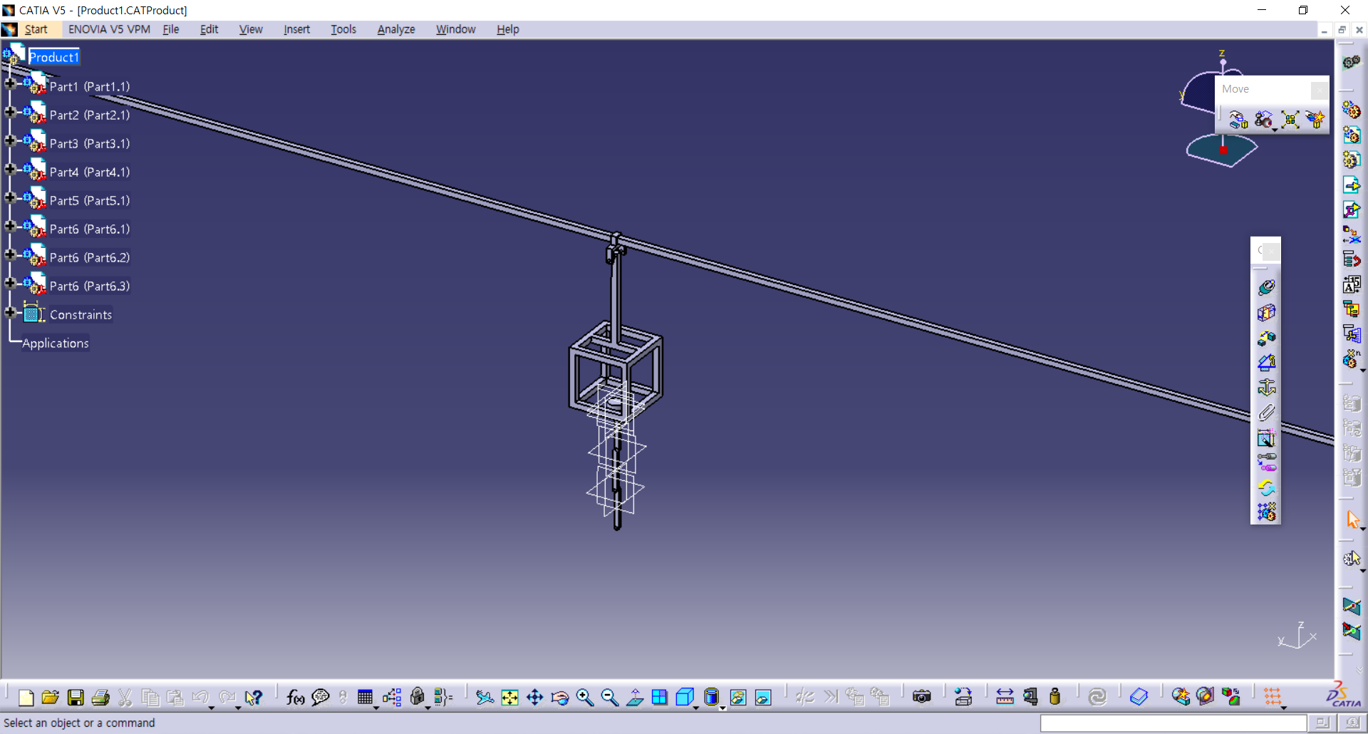
Task: Click the Fly Mode airplane icon
Action: pyautogui.click(x=484, y=697)
